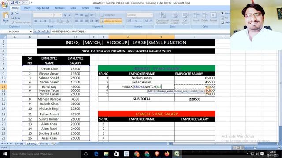Open the Cell Styles gallery
This screenshot has height=158, width=282.
[x=185, y=18]
